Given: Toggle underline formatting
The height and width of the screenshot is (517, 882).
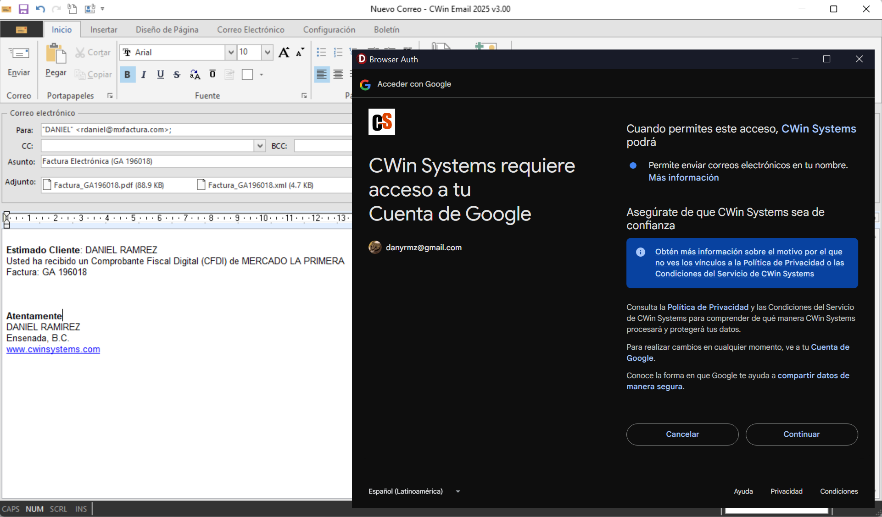Looking at the screenshot, I should 160,75.
